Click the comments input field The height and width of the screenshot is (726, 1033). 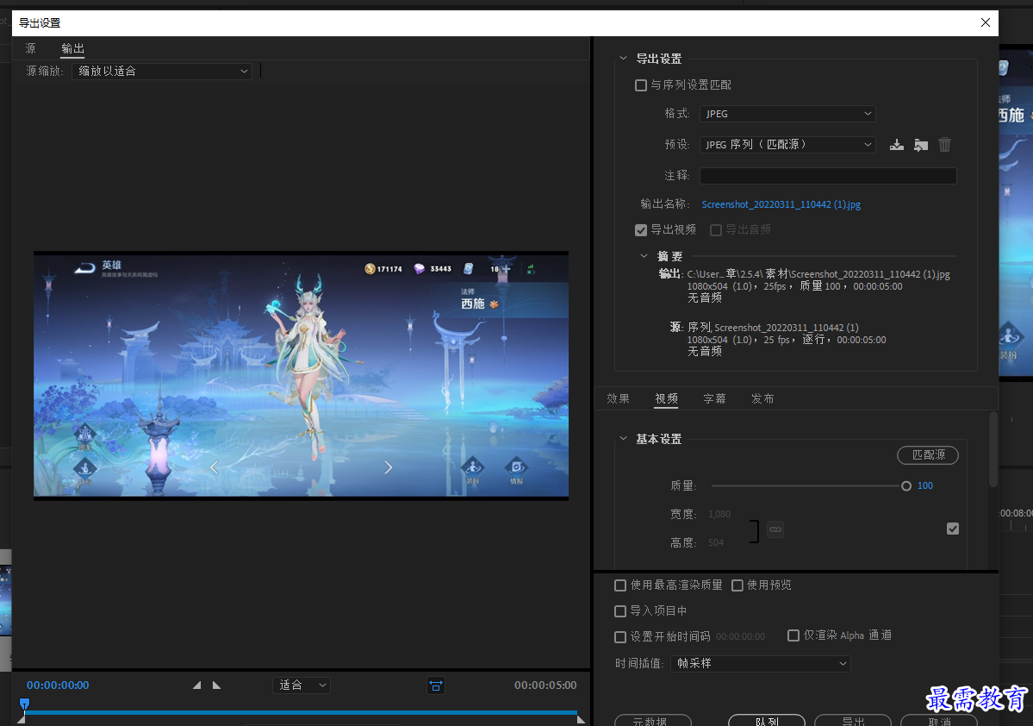click(x=828, y=175)
